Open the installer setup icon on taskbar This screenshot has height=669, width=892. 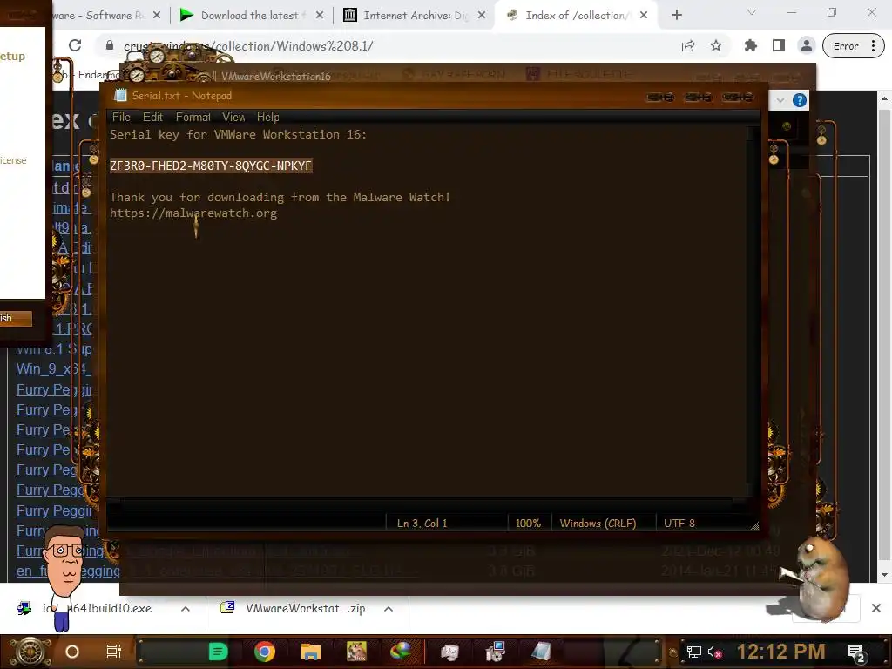495,652
